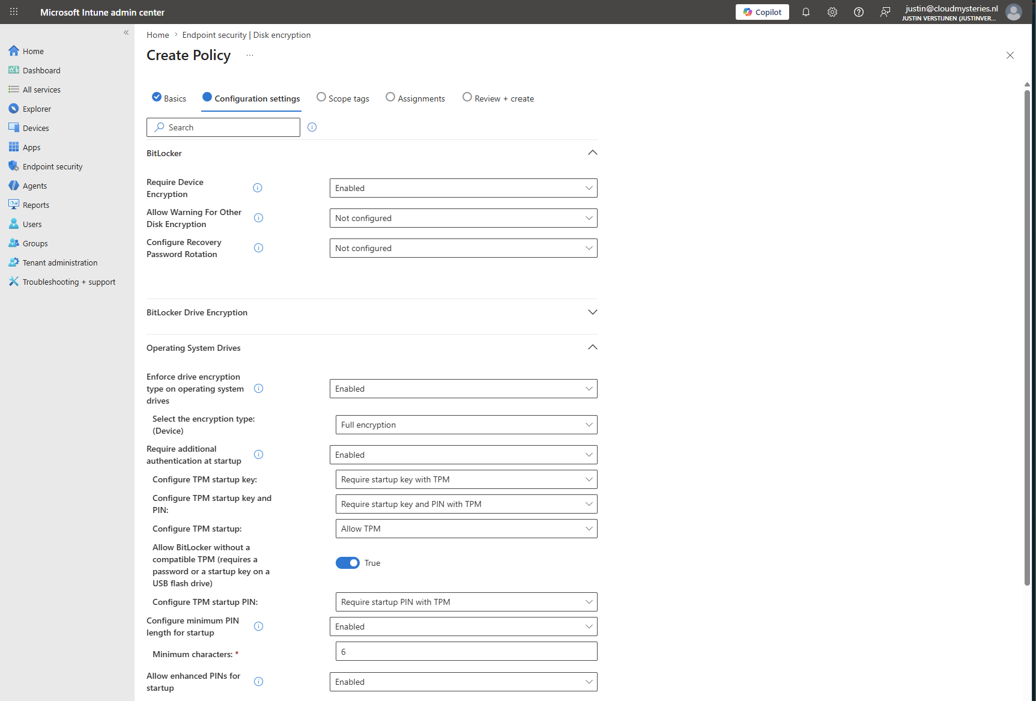Select the Configuration settings tab
Screen dimensions: 1036x701
point(251,99)
